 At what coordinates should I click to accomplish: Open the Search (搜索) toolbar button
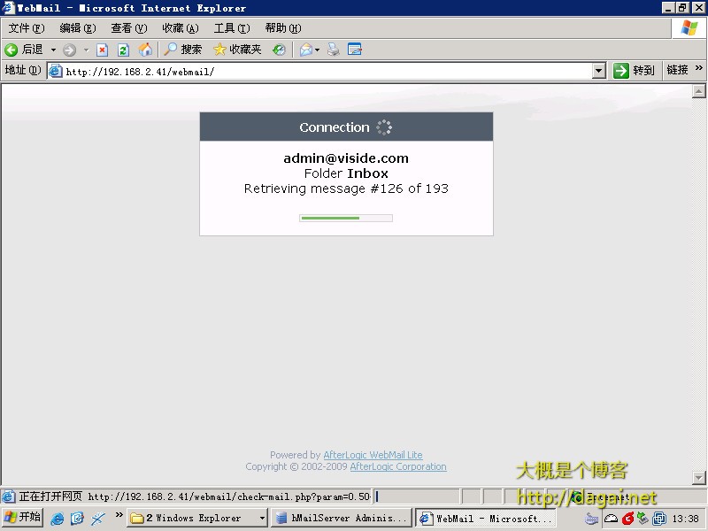pos(182,50)
